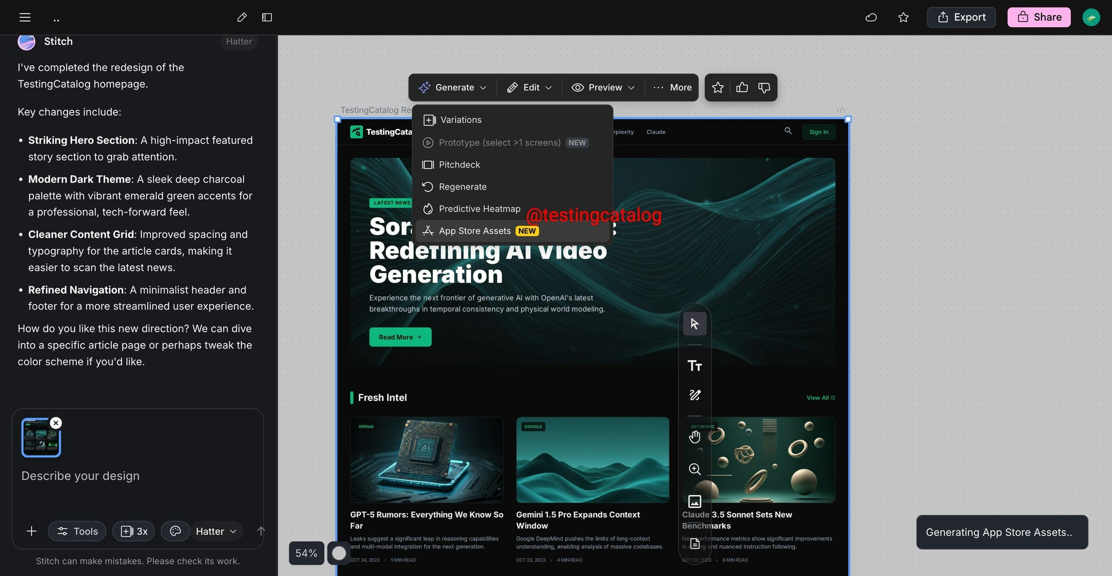Click the Share button

1039,17
